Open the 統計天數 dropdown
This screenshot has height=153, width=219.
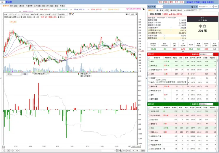160,7
